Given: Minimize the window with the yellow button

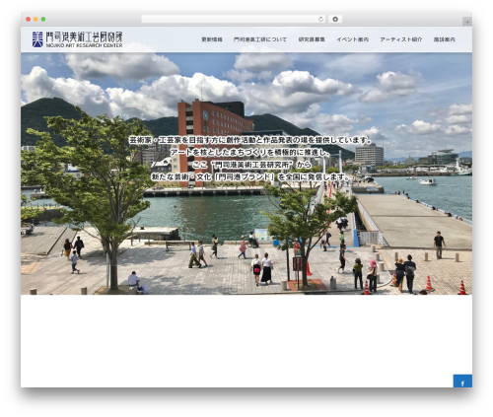Looking at the screenshot, I should pos(35,19).
